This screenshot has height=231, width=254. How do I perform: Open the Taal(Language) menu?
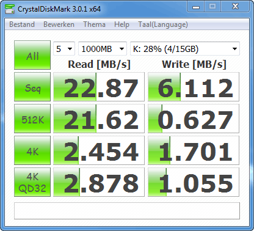163,24
